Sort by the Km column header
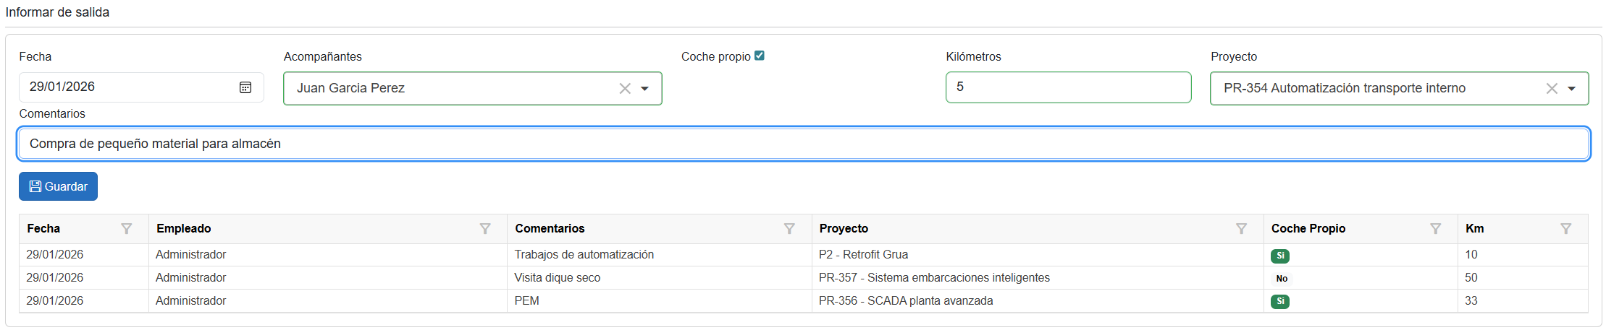 1474,229
